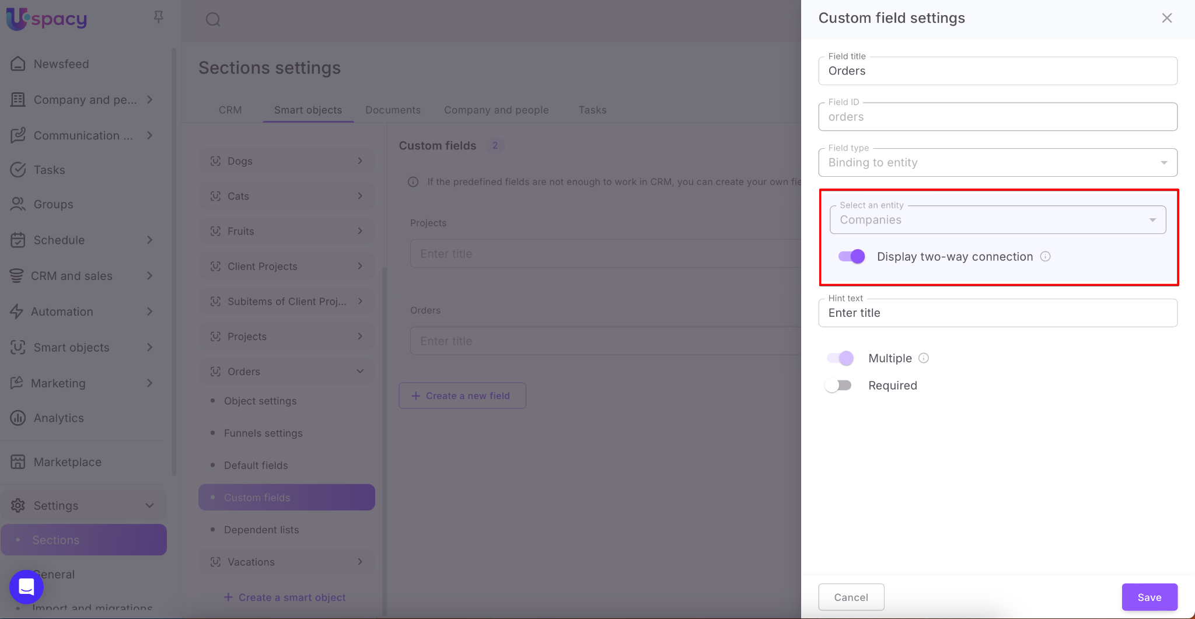
Task: Click the Newsfeed home icon
Action: 18,64
